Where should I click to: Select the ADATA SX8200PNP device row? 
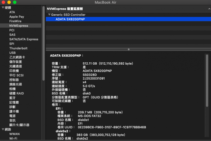[x=128, y=19]
